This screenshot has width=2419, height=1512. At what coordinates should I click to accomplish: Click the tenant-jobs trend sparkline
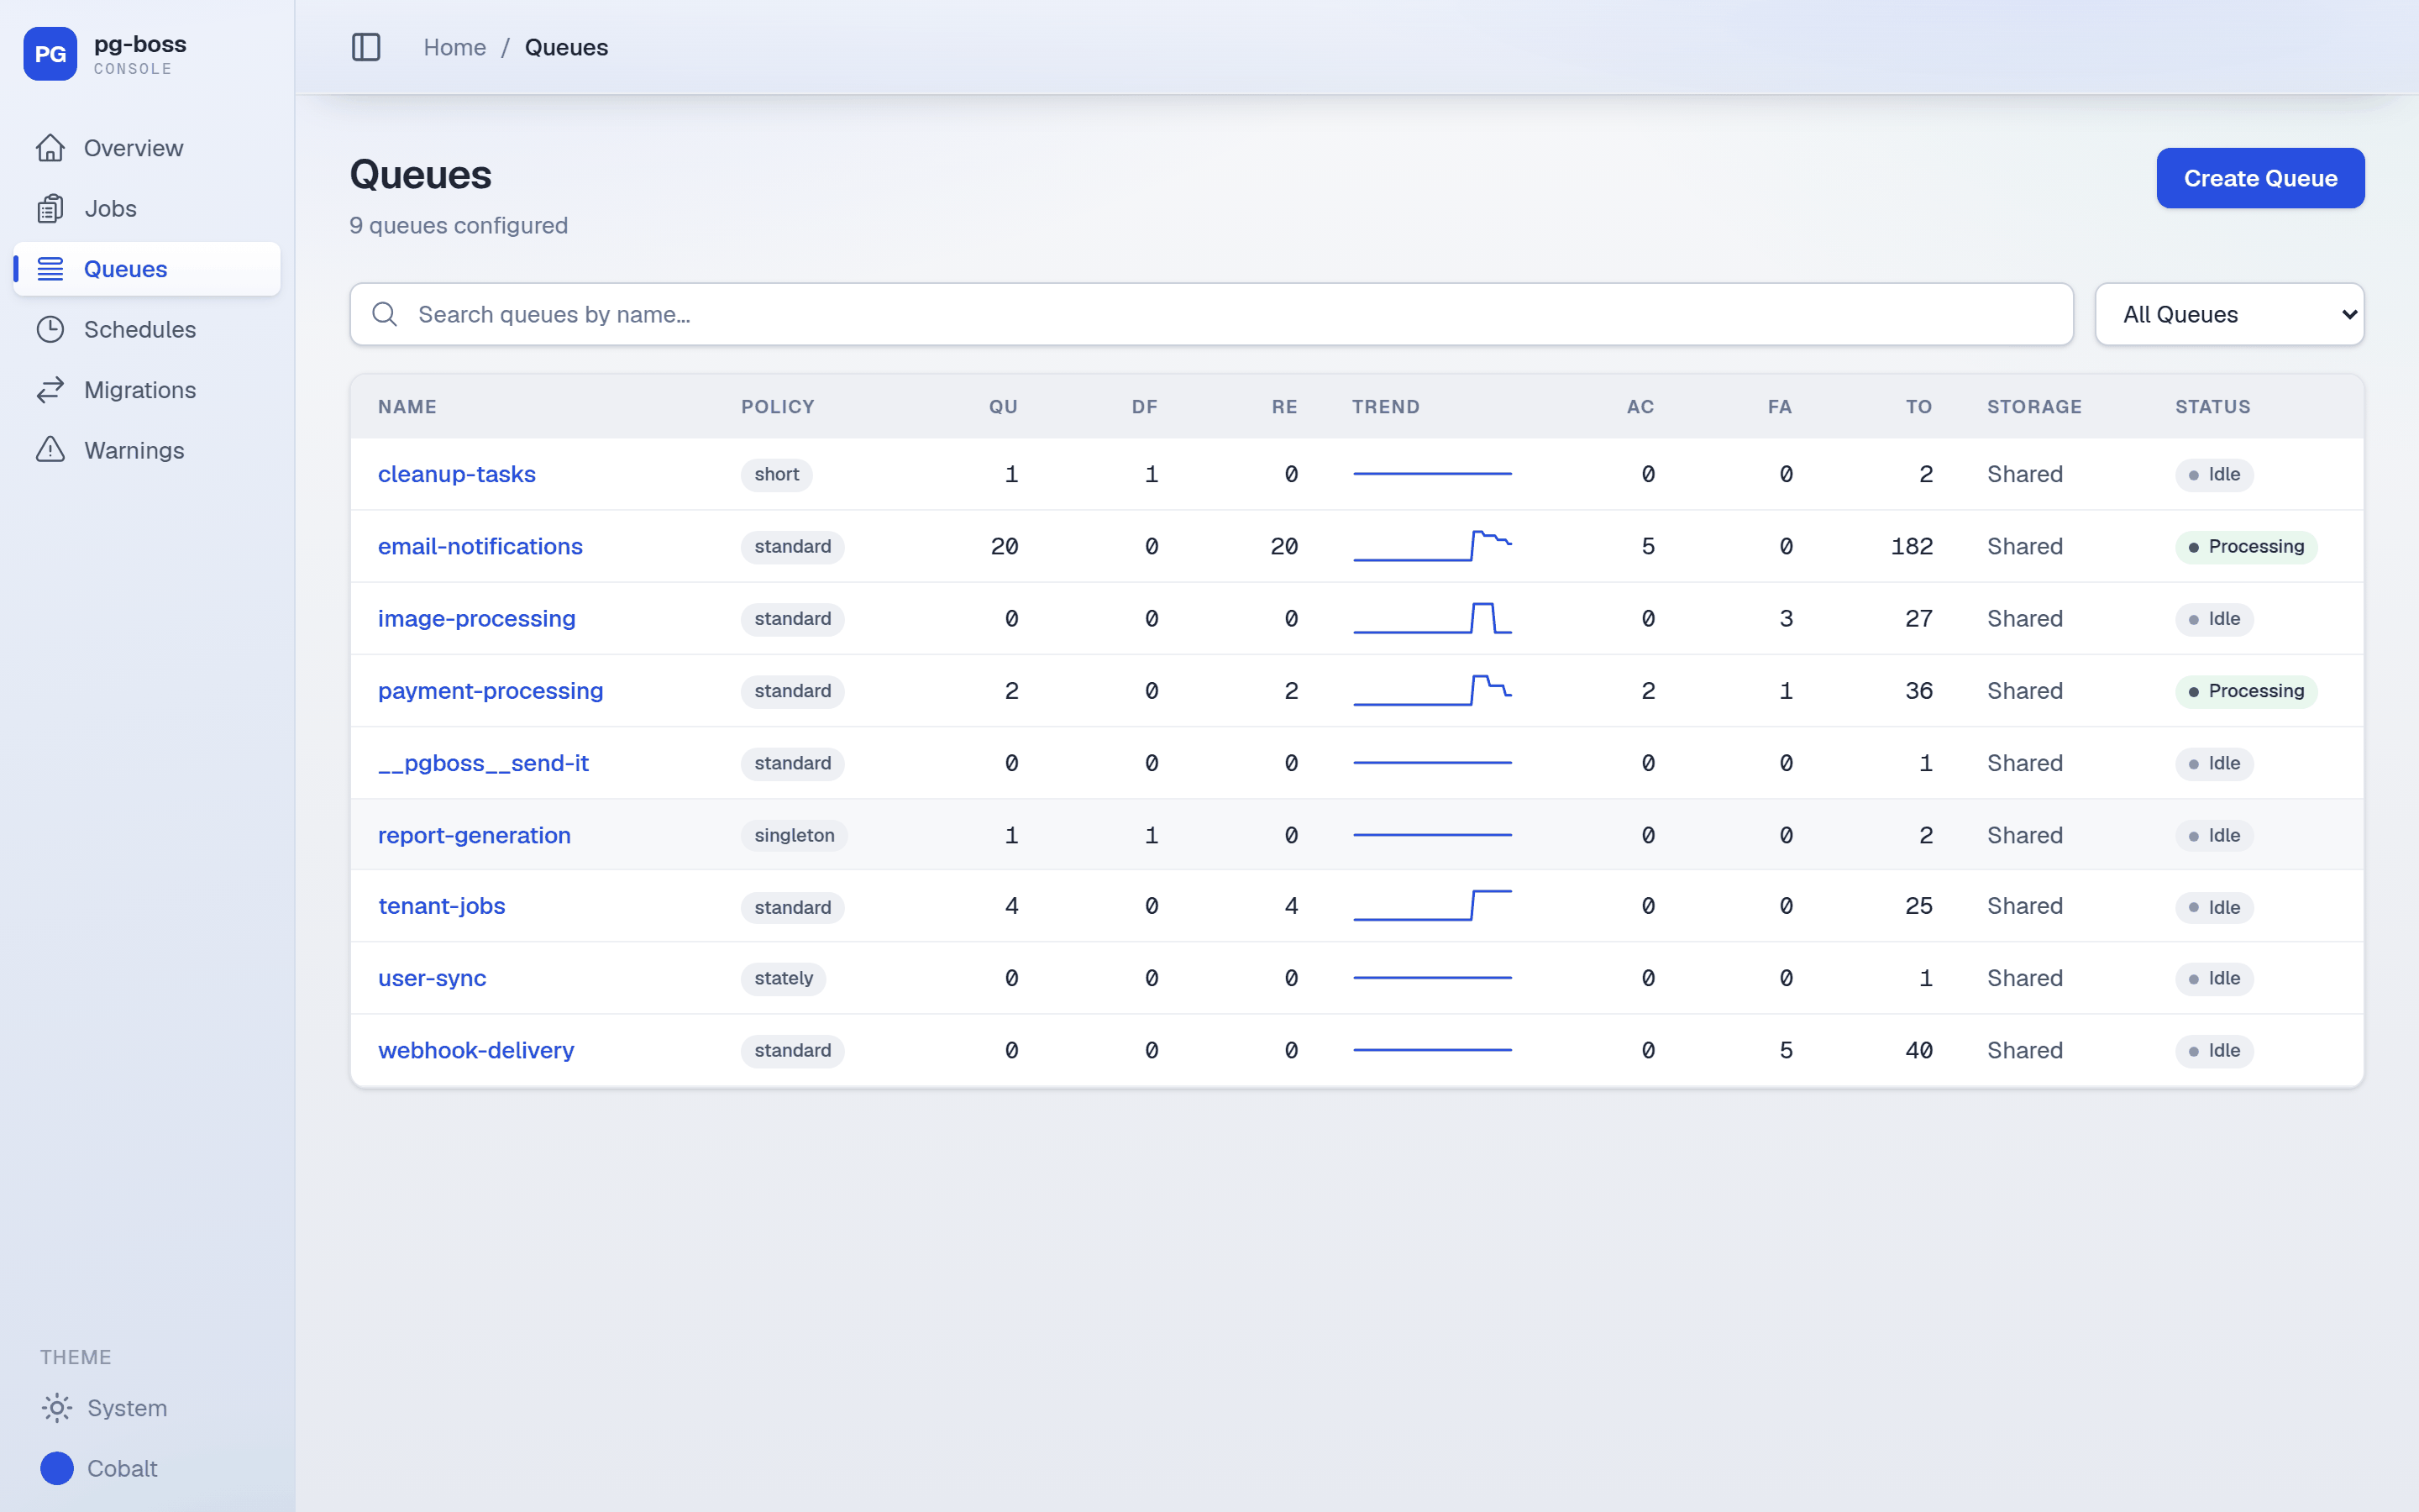tap(1432, 906)
